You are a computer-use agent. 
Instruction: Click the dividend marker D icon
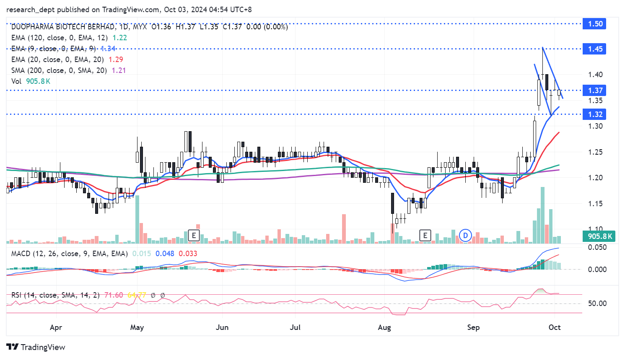465,235
